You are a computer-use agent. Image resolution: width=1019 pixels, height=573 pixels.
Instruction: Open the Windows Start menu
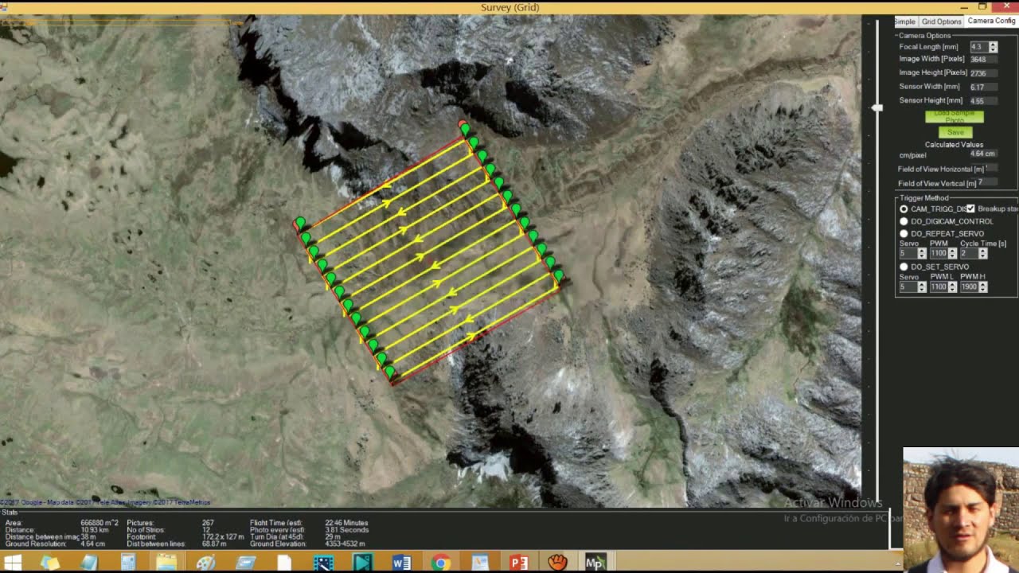13,563
